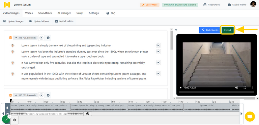Play sentence 'Lorem Ipsum is simply dummy text of the printing'
This screenshot has height=125, width=259.
[158, 45]
